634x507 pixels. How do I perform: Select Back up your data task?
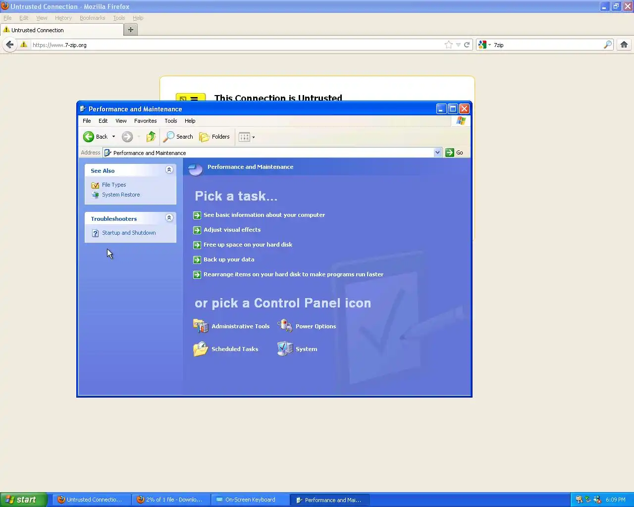(x=229, y=259)
